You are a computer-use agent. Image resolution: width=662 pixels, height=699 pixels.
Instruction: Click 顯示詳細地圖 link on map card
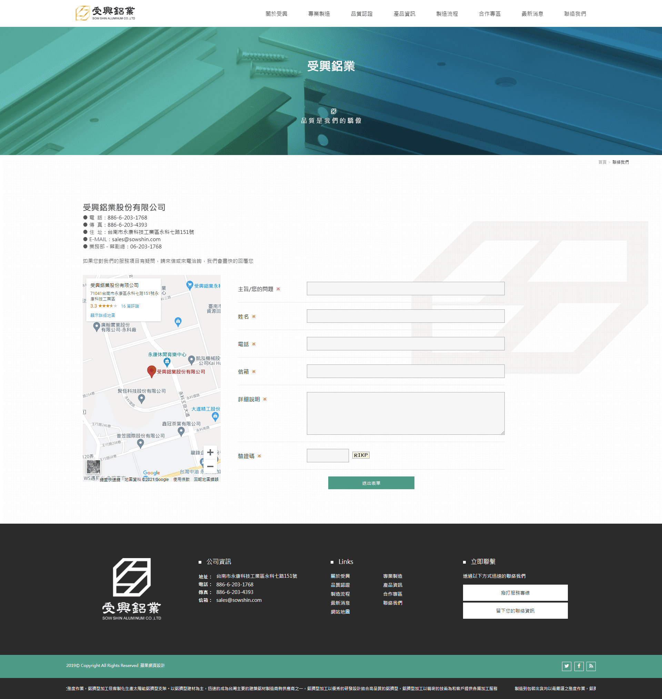pyautogui.click(x=102, y=315)
